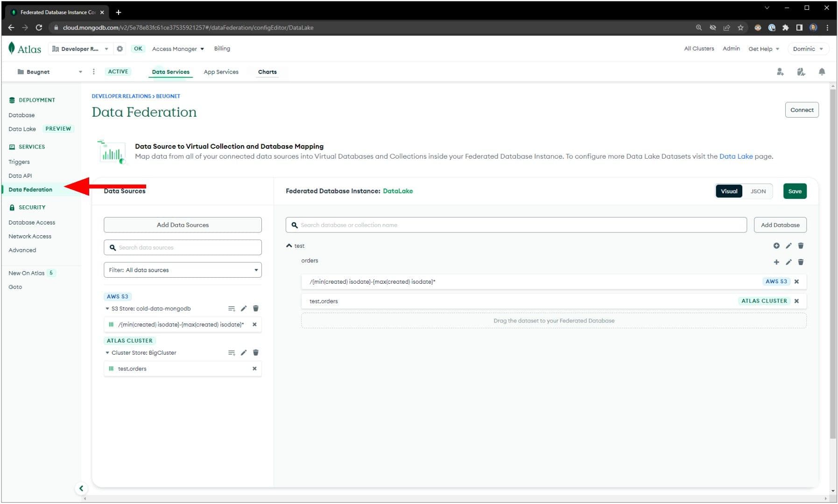838x504 pixels.
Task: Switch the editor to Visual view
Action: tap(728, 191)
